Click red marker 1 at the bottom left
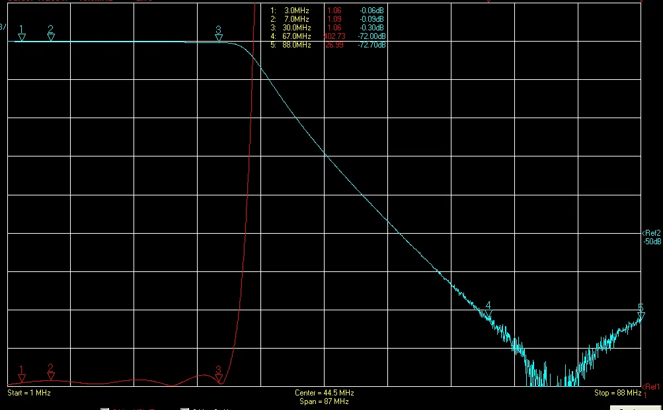 [x=21, y=378]
